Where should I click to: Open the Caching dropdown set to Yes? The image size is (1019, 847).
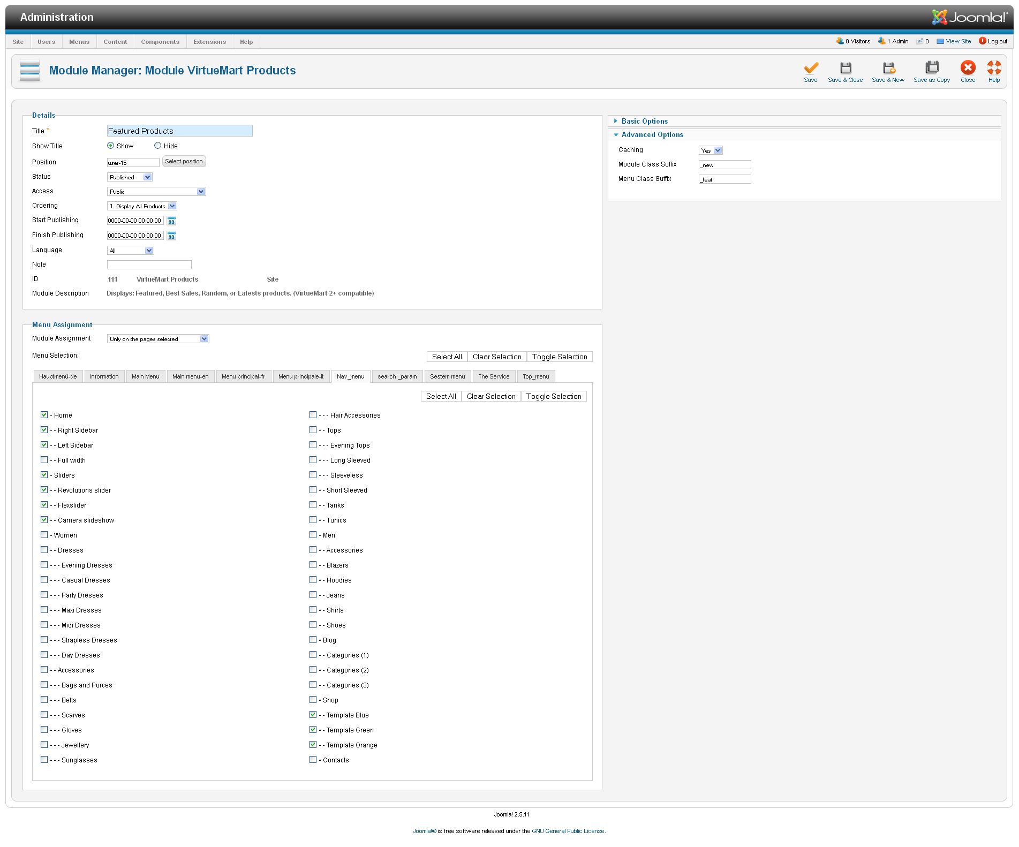click(x=711, y=150)
